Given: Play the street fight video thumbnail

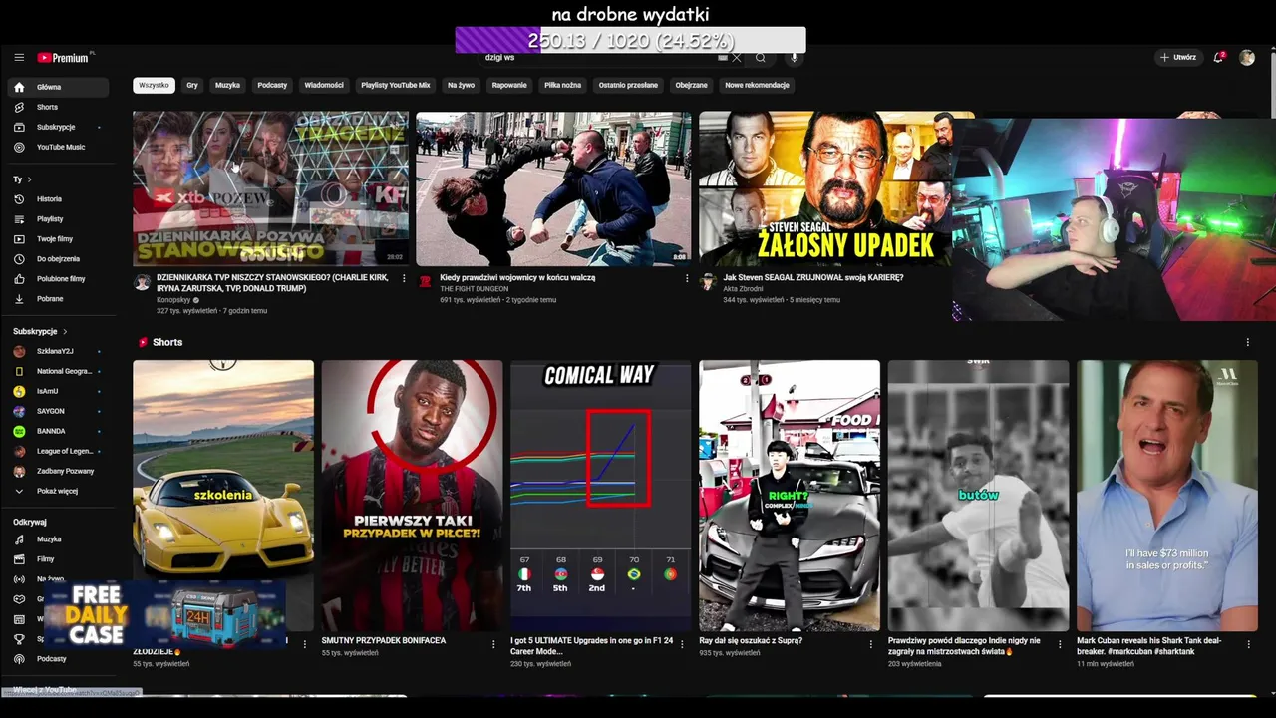Looking at the screenshot, I should click(553, 188).
